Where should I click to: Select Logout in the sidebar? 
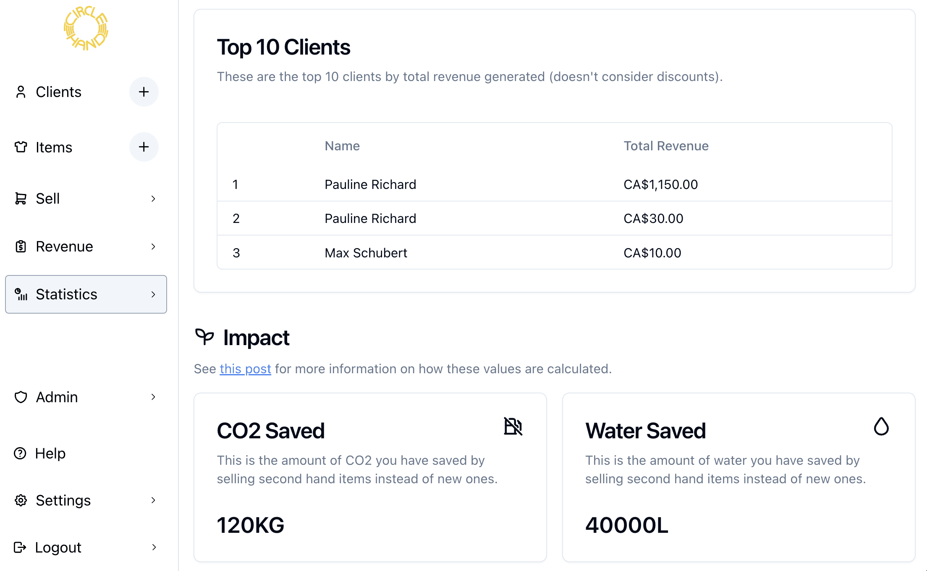(58, 547)
